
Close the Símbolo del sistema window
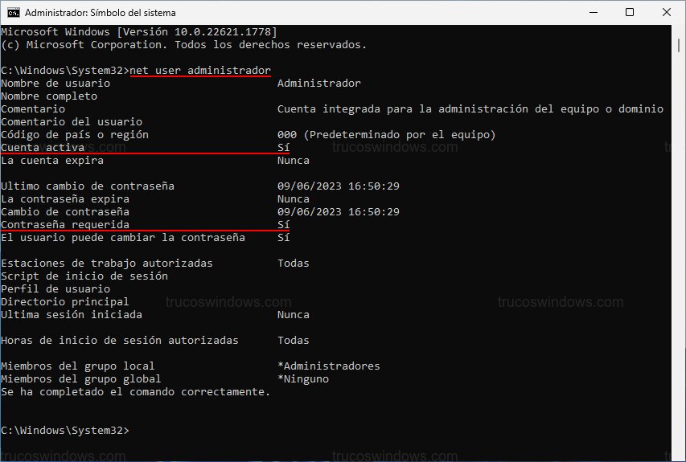click(x=667, y=12)
